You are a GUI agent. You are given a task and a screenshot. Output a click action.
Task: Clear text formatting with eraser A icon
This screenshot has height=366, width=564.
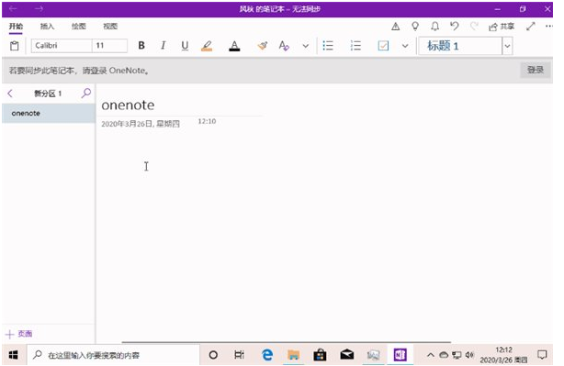tap(284, 46)
